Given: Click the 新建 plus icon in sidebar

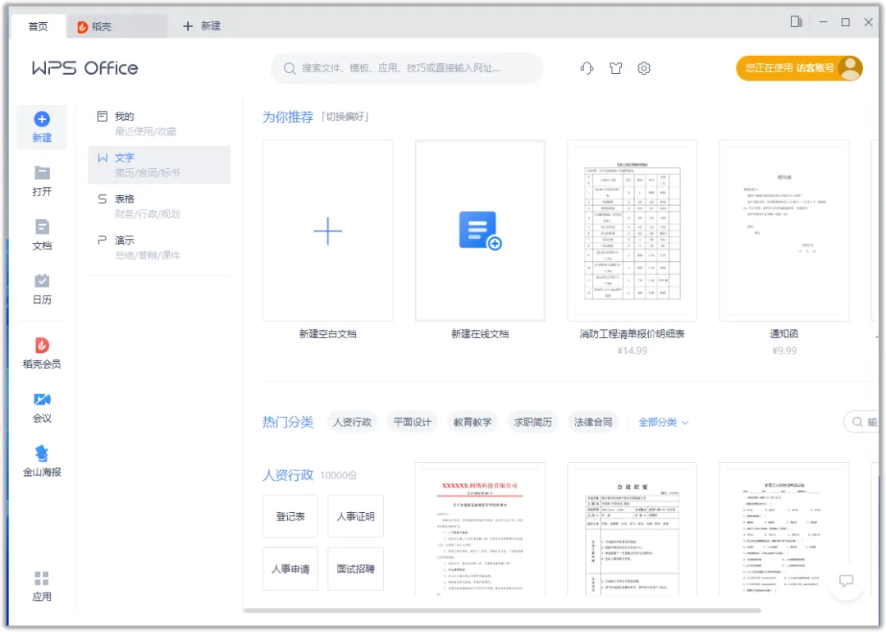Looking at the screenshot, I should (x=42, y=119).
